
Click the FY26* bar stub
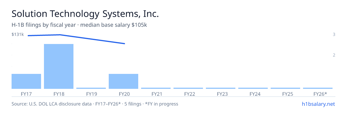[318, 88]
